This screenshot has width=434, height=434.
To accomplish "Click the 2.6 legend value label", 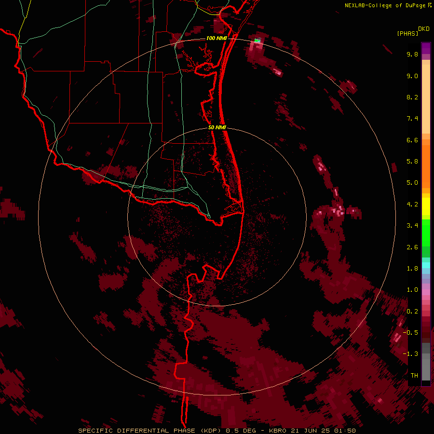I will tap(412, 247).
